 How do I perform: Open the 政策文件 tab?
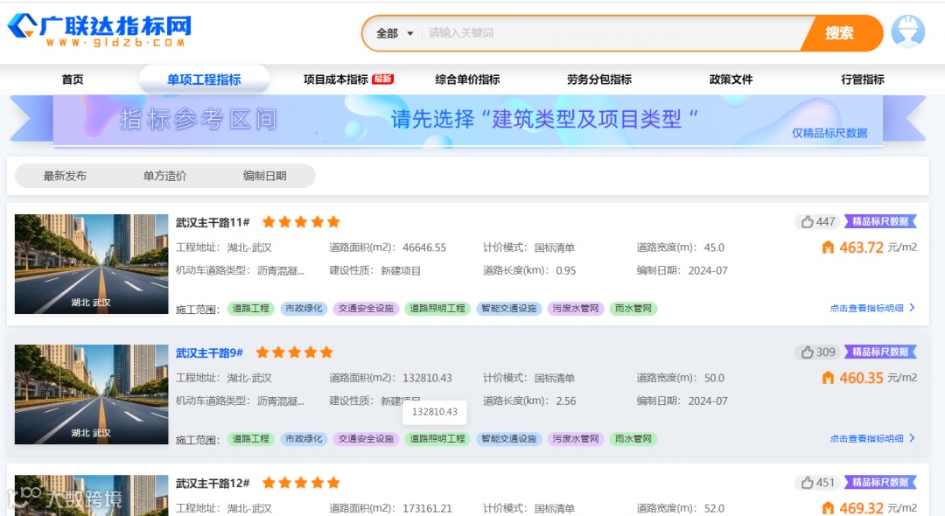(731, 80)
